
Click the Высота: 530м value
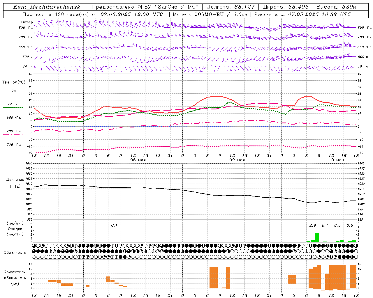pos(336,7)
